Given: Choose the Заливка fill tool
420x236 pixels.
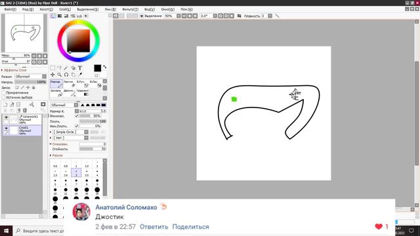Looking at the screenshot, I should (x=56, y=93).
